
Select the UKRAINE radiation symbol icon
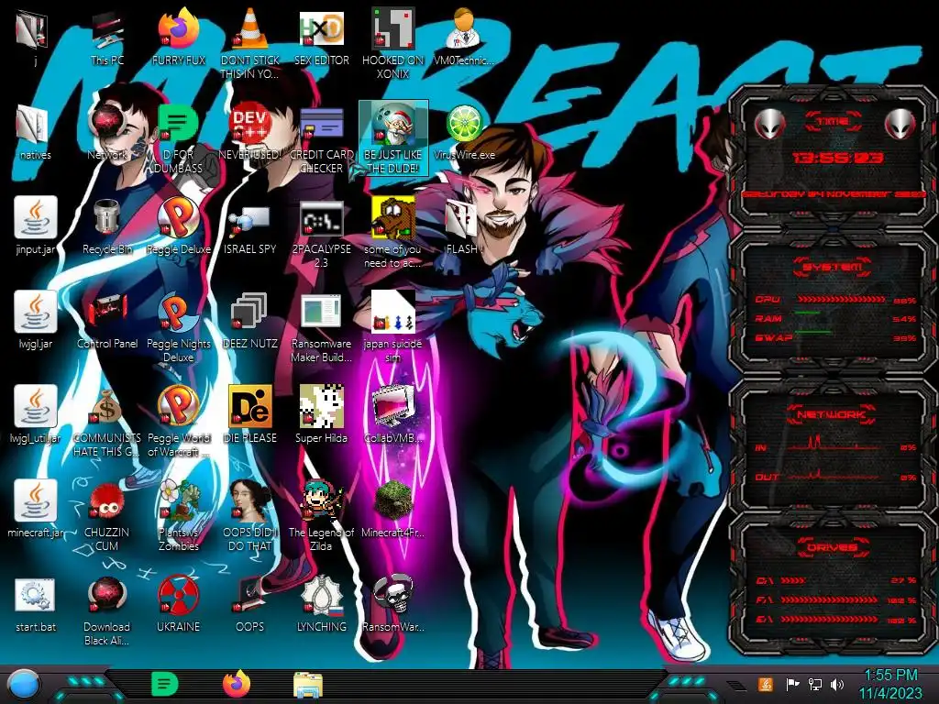pyautogui.click(x=179, y=596)
